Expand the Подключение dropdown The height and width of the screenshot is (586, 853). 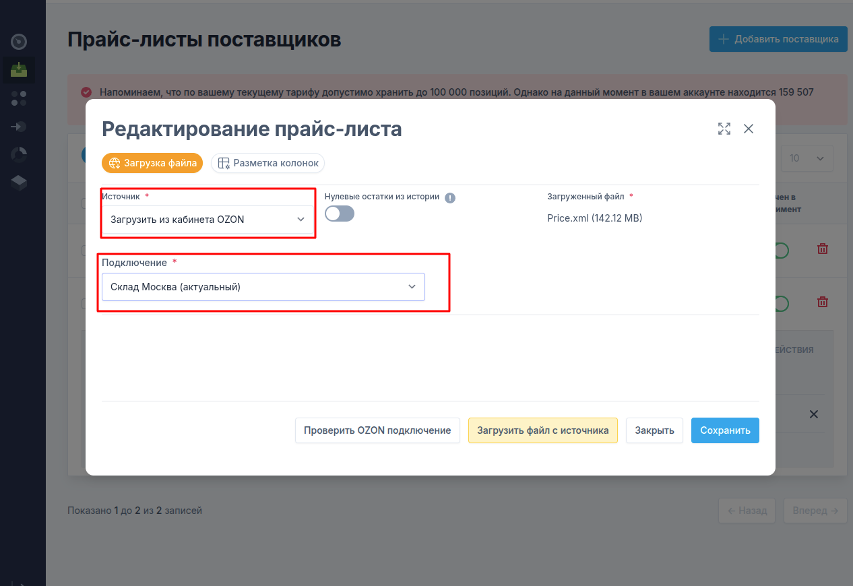coord(263,287)
